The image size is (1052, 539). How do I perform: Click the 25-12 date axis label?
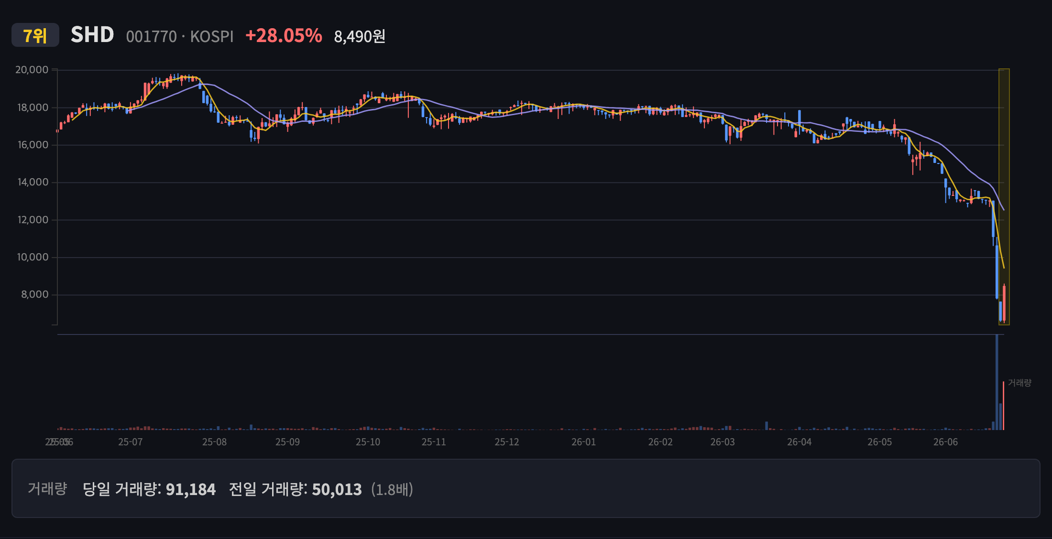click(507, 442)
